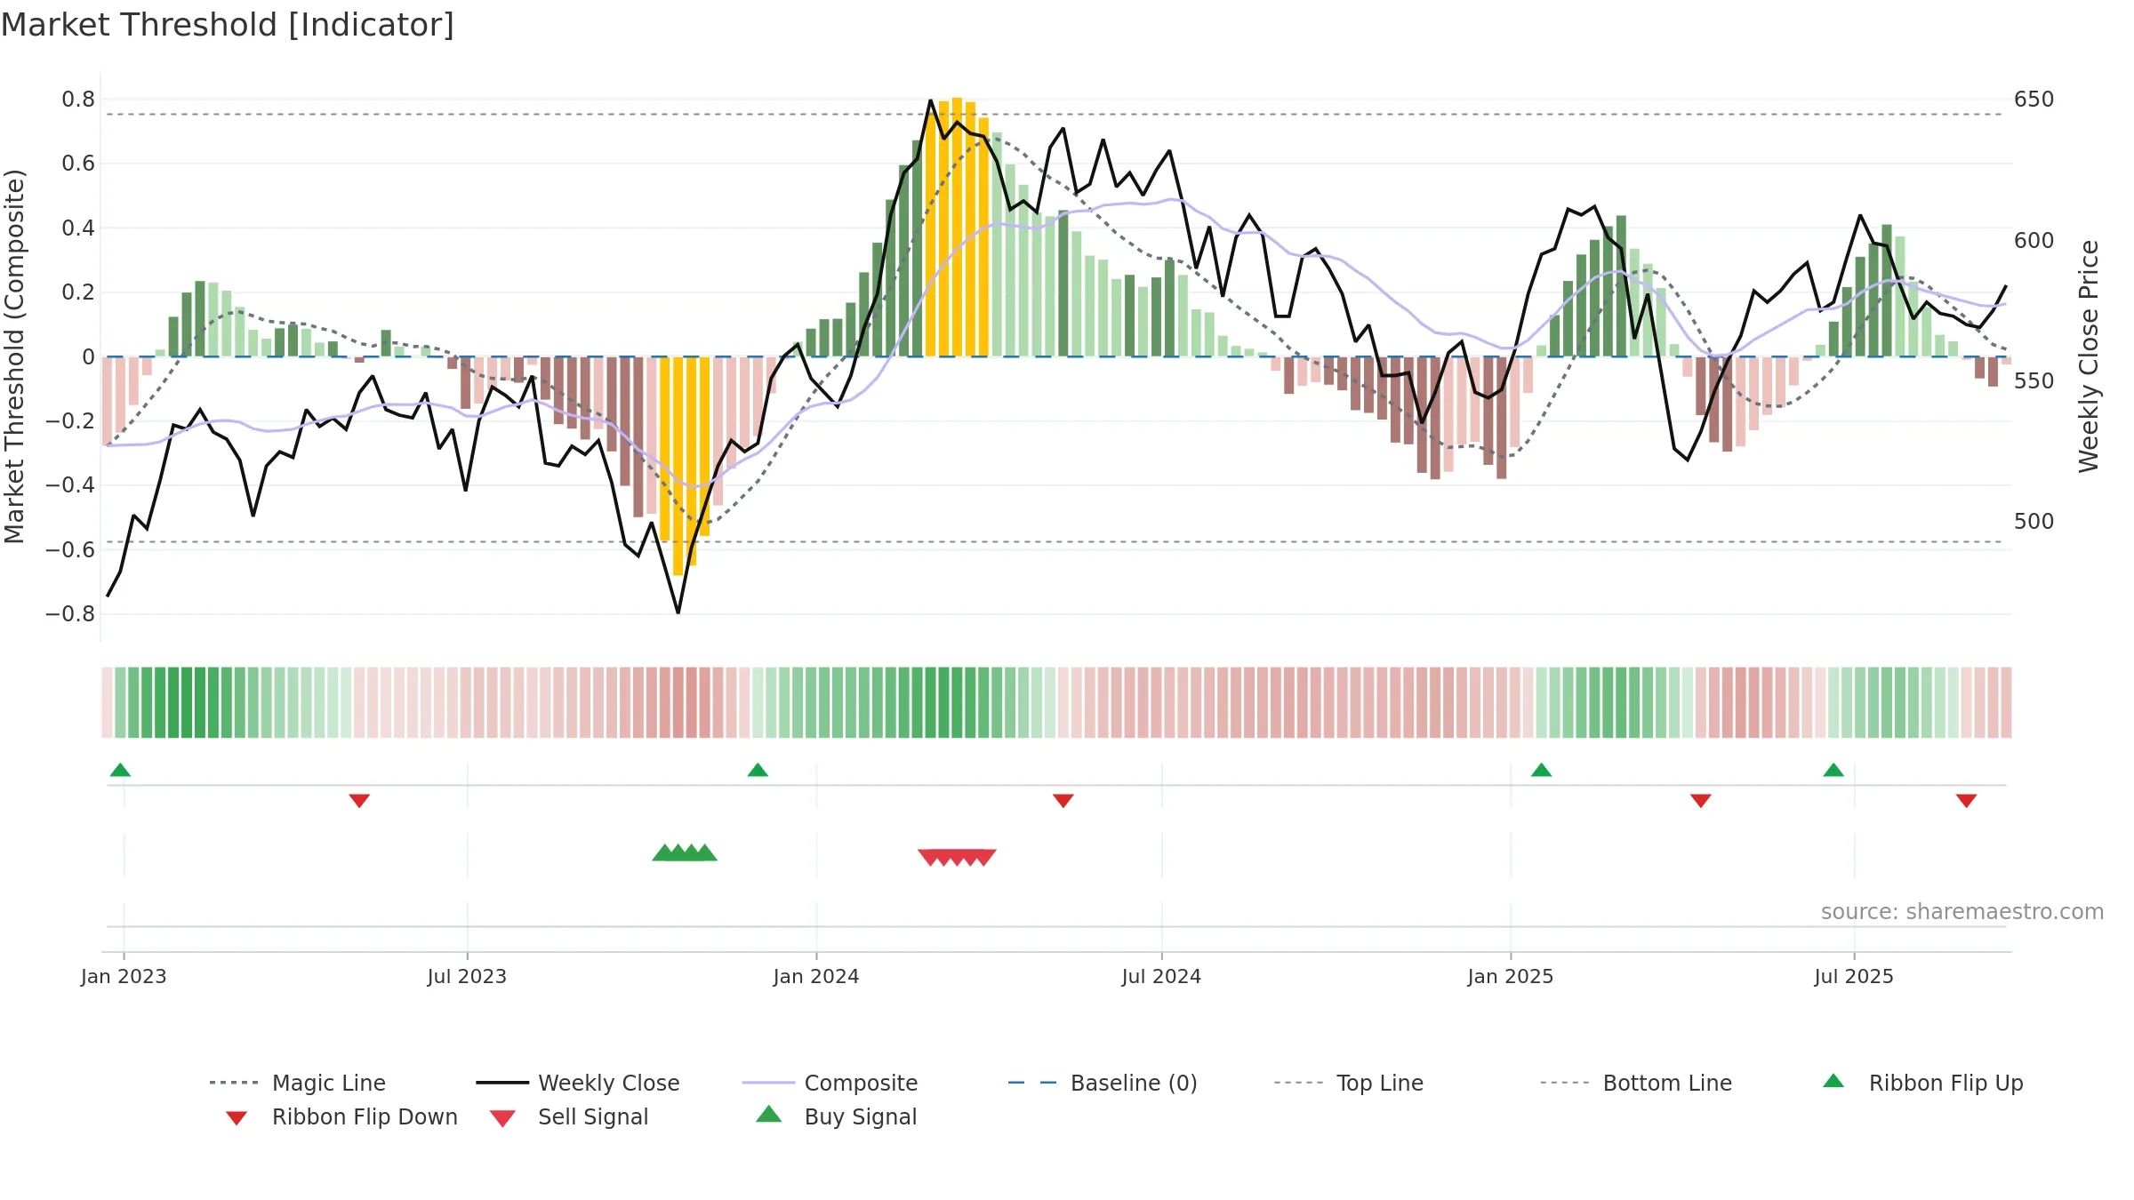Click the Jan 2024 axis label
2134x1200 pixels.
point(816,977)
